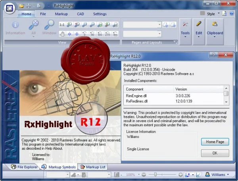238x181 pixels.
Task: Expand the Tools dropdown
Action: 185,32
